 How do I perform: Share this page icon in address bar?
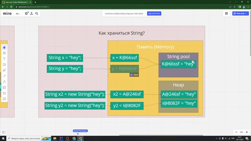[230, 7]
